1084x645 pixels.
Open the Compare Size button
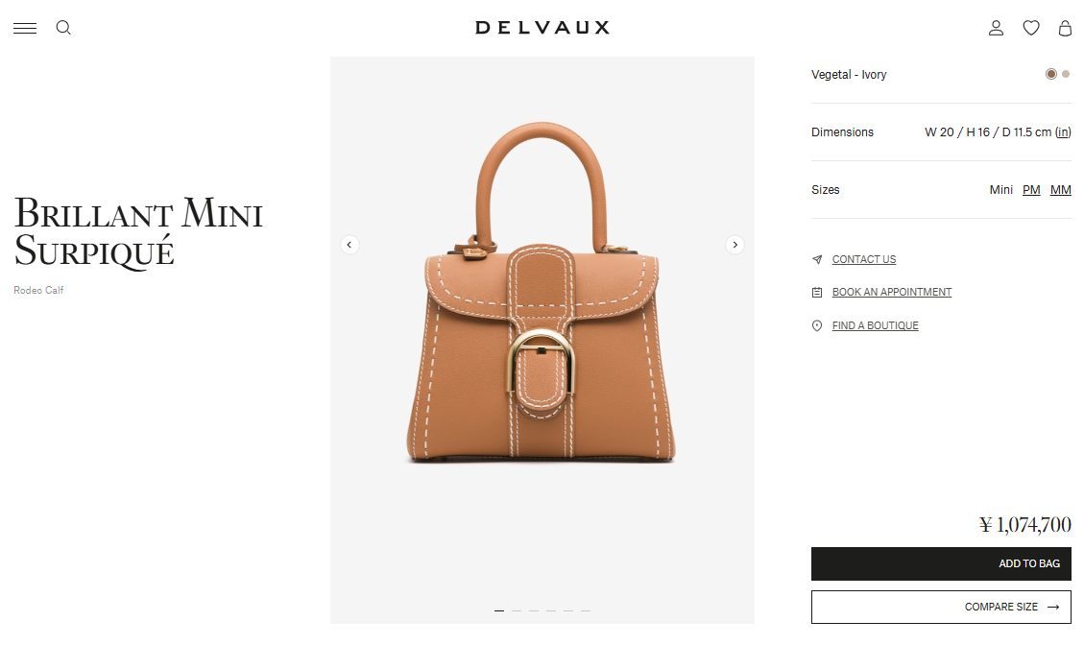[x=941, y=607]
